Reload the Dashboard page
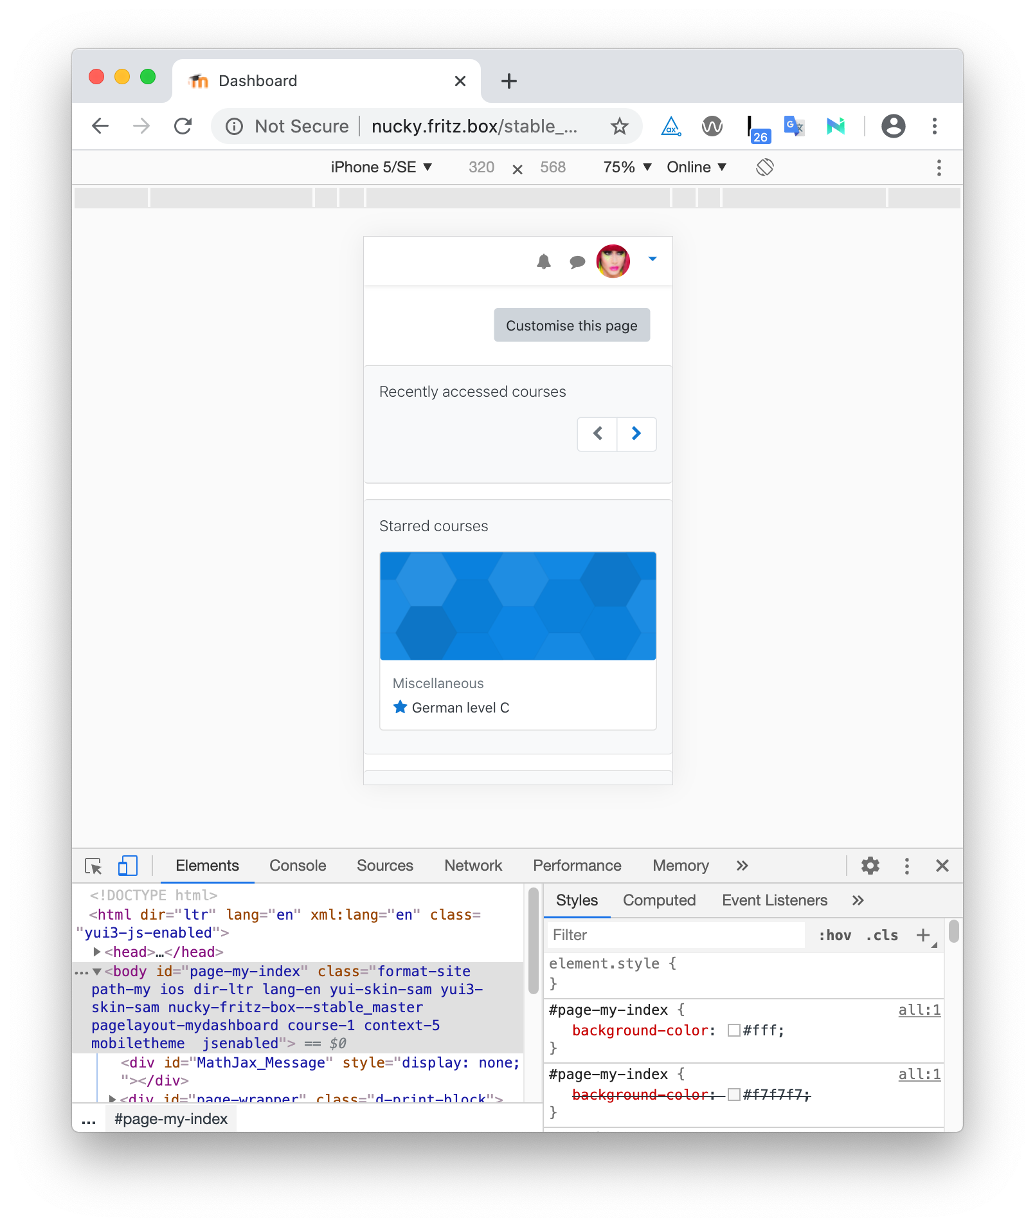Image resolution: width=1035 pixels, height=1227 pixels. (x=183, y=126)
